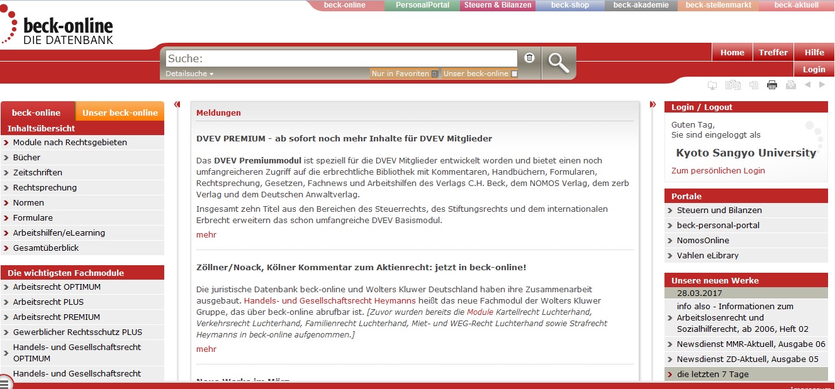Screen dimensions: 835x389
Task: Click the printer icon to print the page
Action: pos(772,85)
